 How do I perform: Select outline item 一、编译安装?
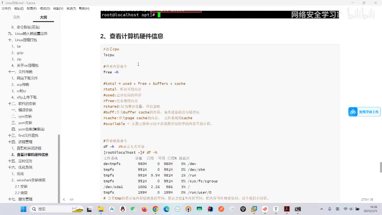click(22, 110)
